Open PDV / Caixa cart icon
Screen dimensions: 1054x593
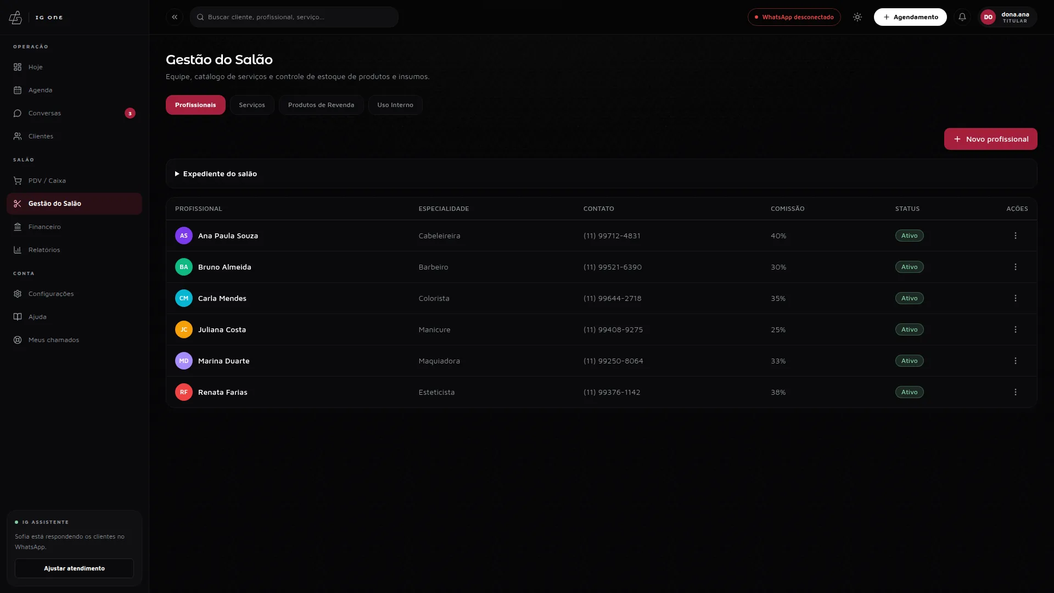(x=18, y=181)
